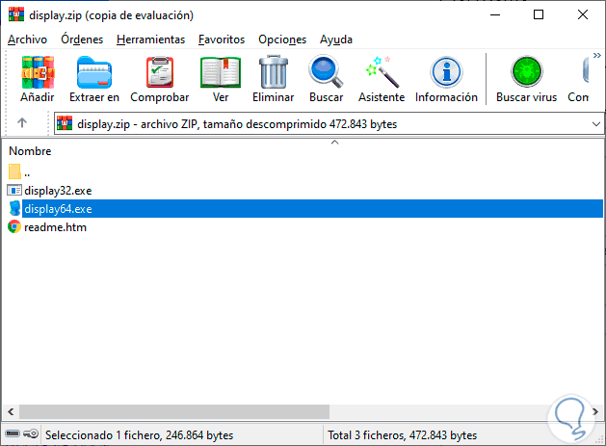Click 'Total 3 ficheros' status text
The height and width of the screenshot is (446, 606).
tap(403, 435)
